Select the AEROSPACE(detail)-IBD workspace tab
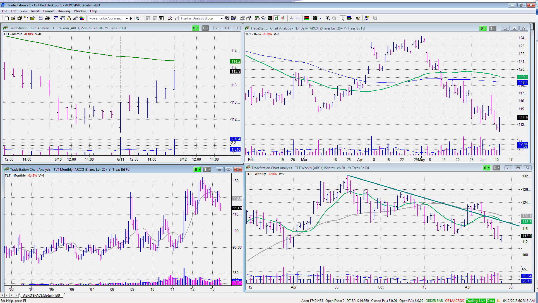This screenshot has height=303, width=538. [x=42, y=295]
